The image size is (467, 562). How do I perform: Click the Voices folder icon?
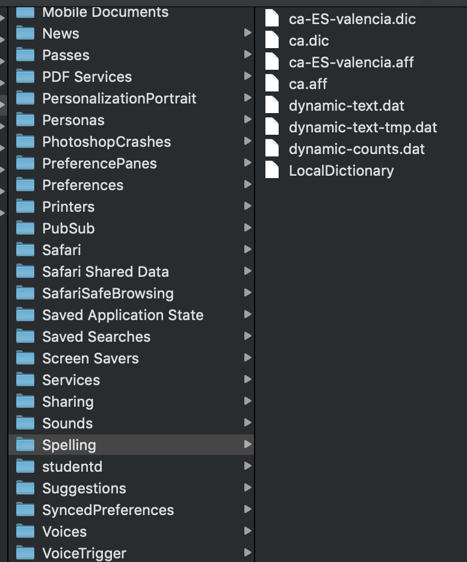point(25,531)
